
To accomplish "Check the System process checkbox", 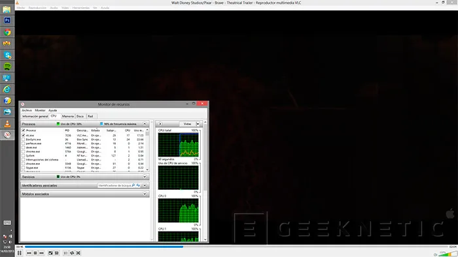I will (24, 156).
